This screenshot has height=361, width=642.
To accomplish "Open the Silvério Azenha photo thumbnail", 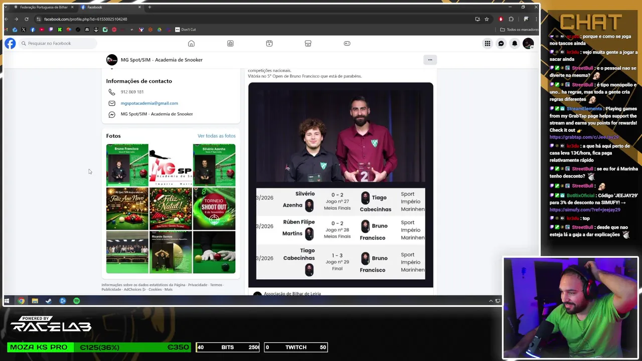I will pos(214,165).
